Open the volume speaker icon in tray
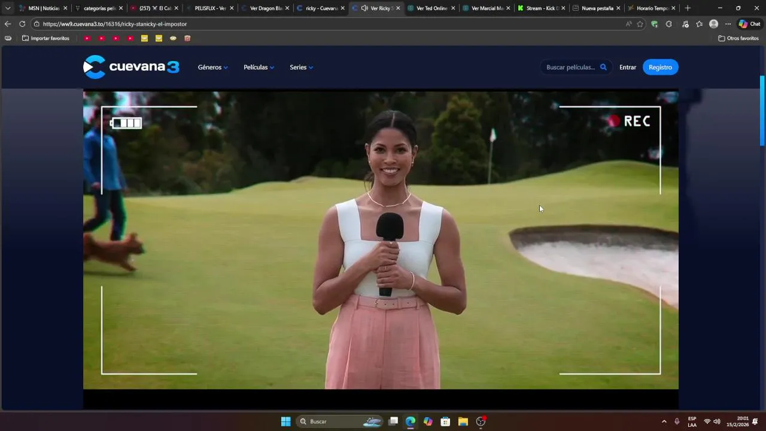The height and width of the screenshot is (431, 766). (x=717, y=421)
